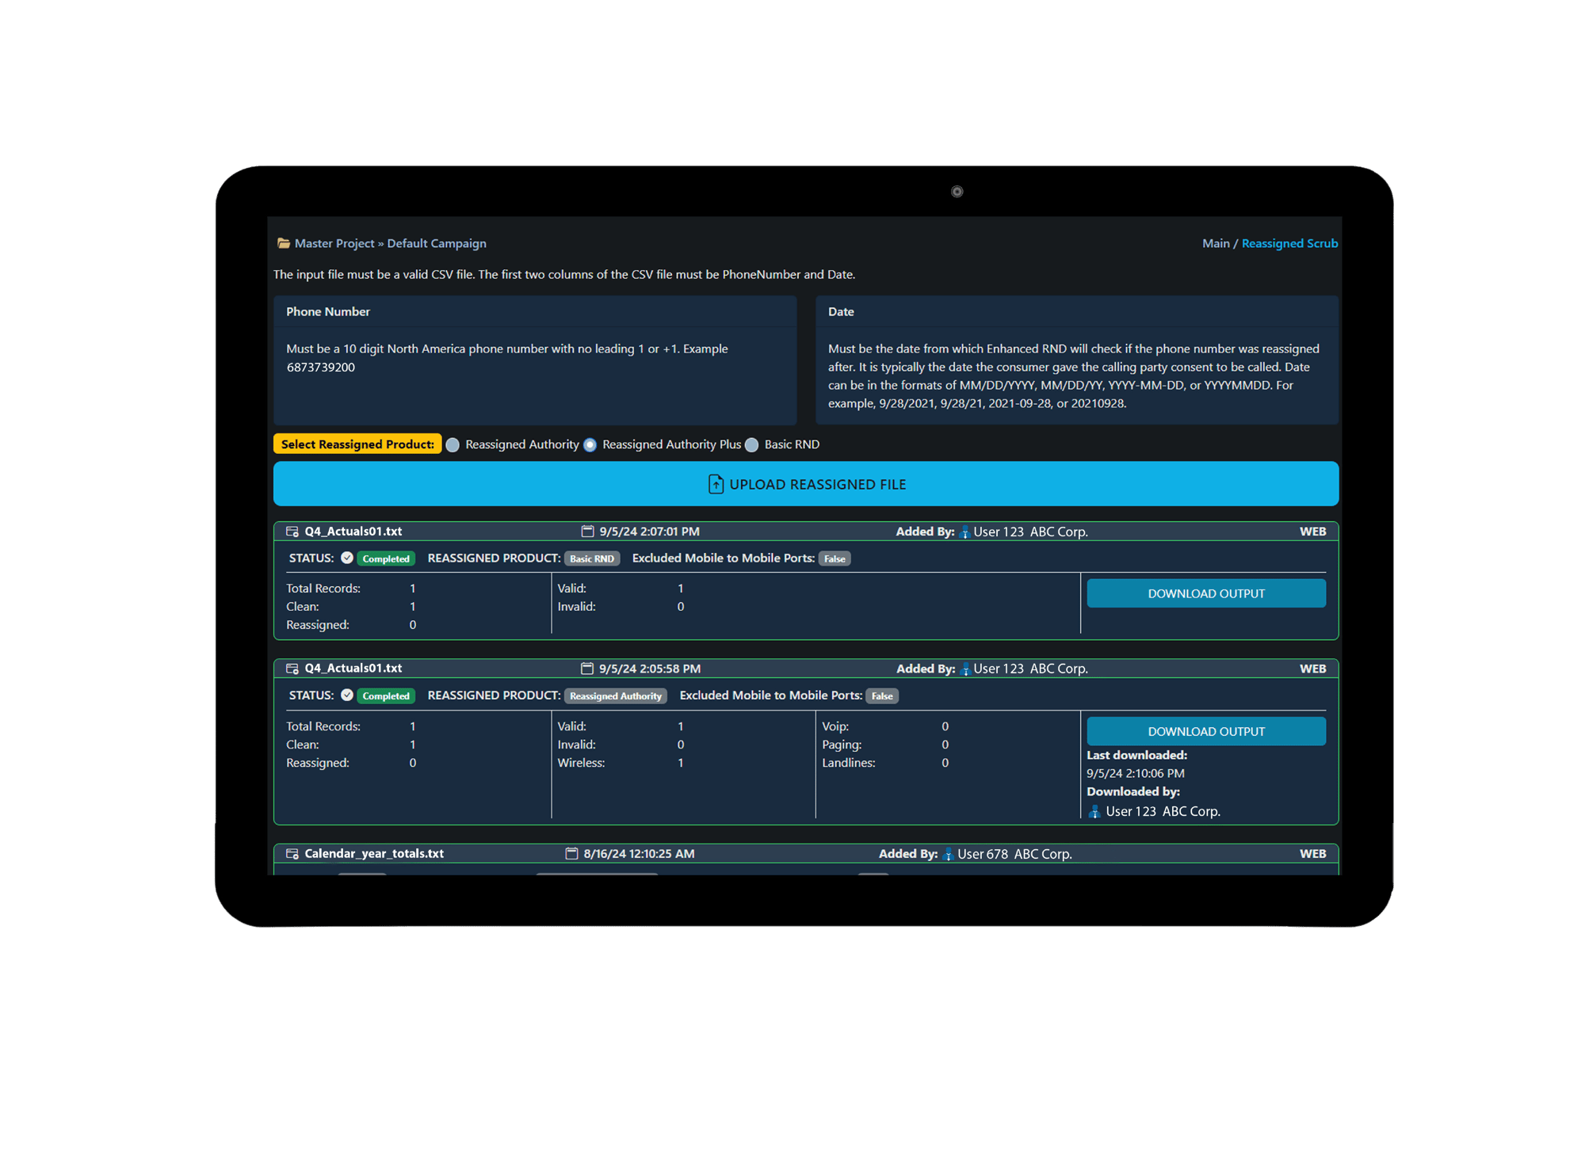Viewport: 1585px width, 1170px height.
Task: Click the folder icon beside Master Project breadcrumb
Action: (x=283, y=243)
